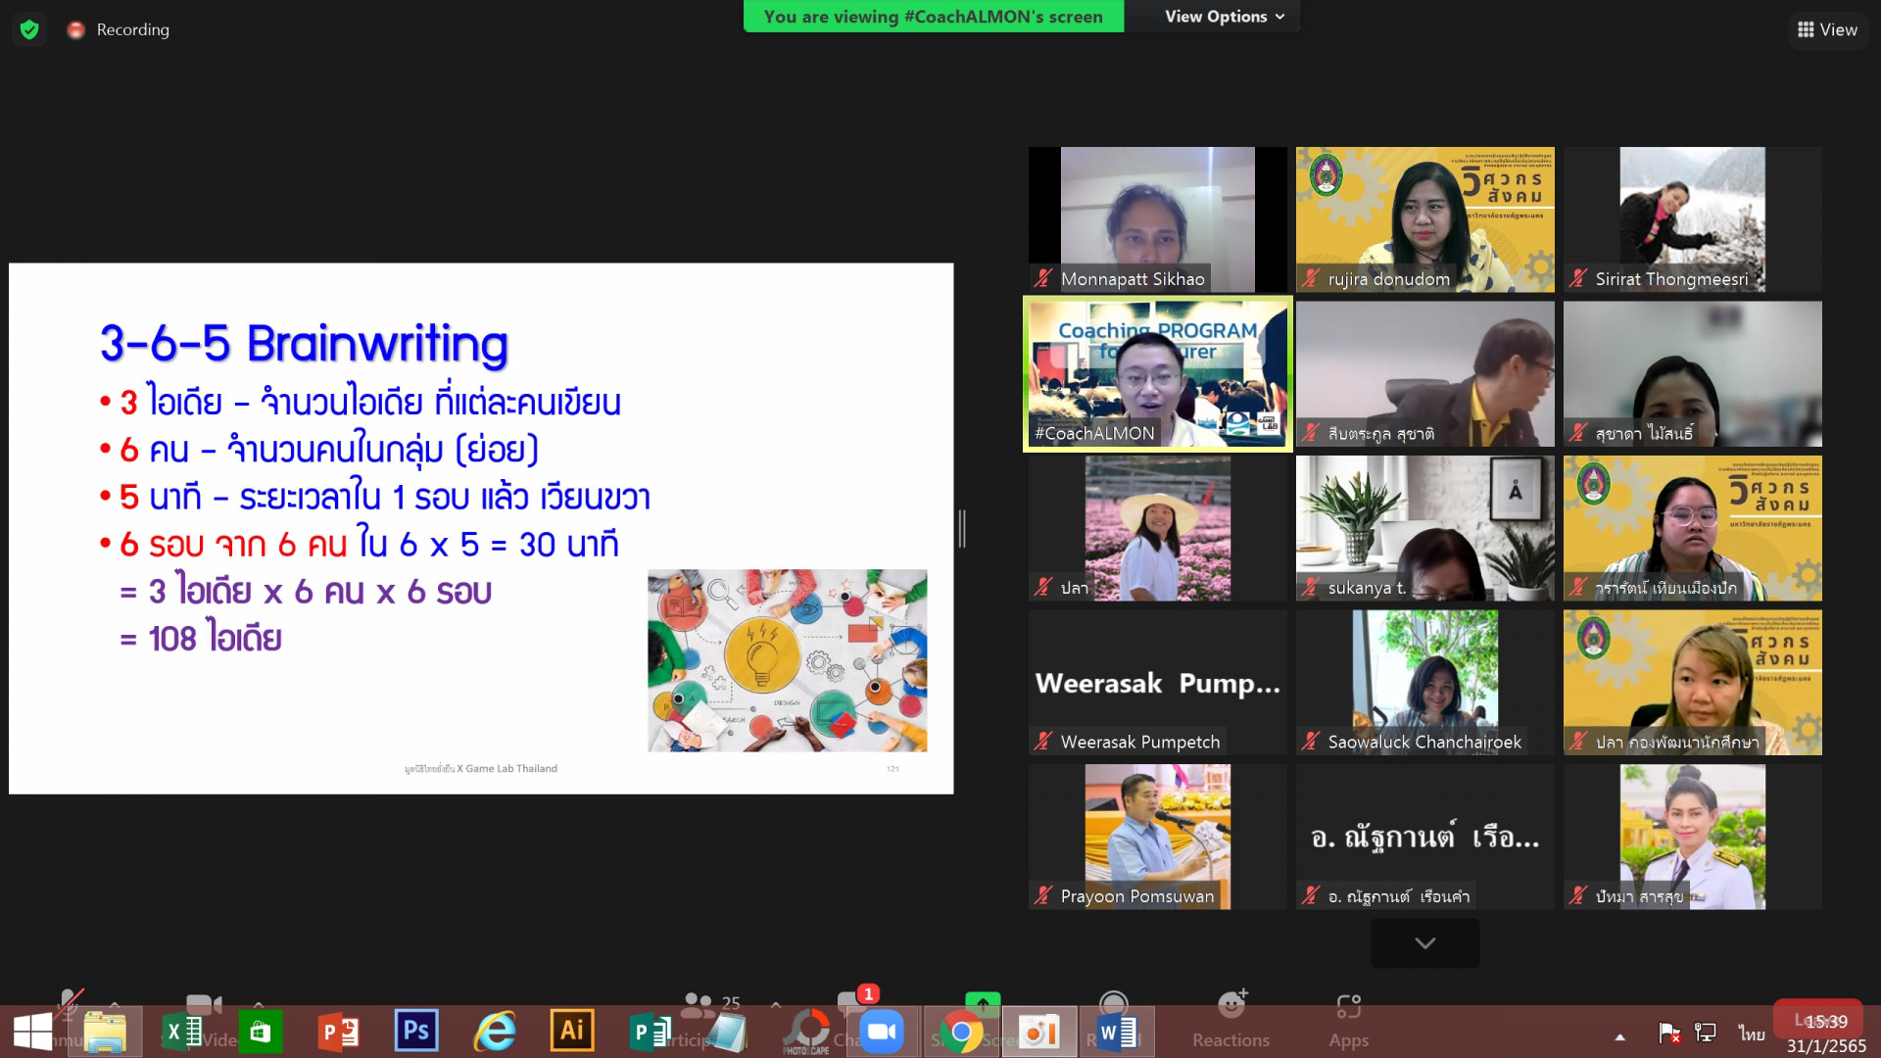Toggle the video camera button
Screen dimensions: 1881x1058
click(x=204, y=1003)
